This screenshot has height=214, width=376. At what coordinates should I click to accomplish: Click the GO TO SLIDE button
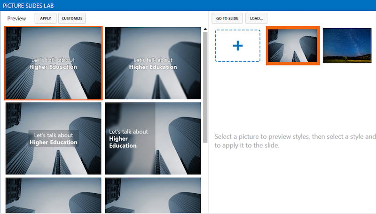[x=227, y=18]
